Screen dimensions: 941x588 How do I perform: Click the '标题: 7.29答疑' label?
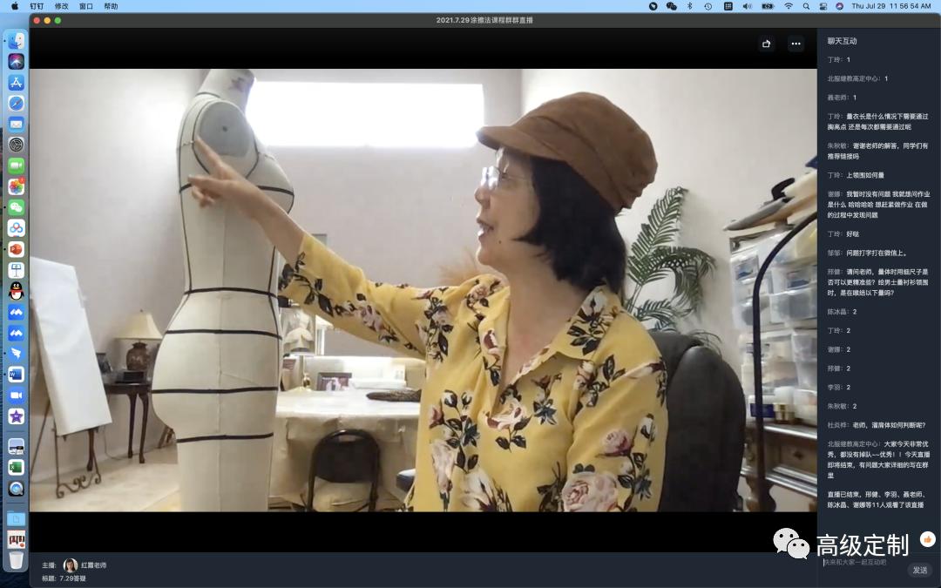click(64, 578)
